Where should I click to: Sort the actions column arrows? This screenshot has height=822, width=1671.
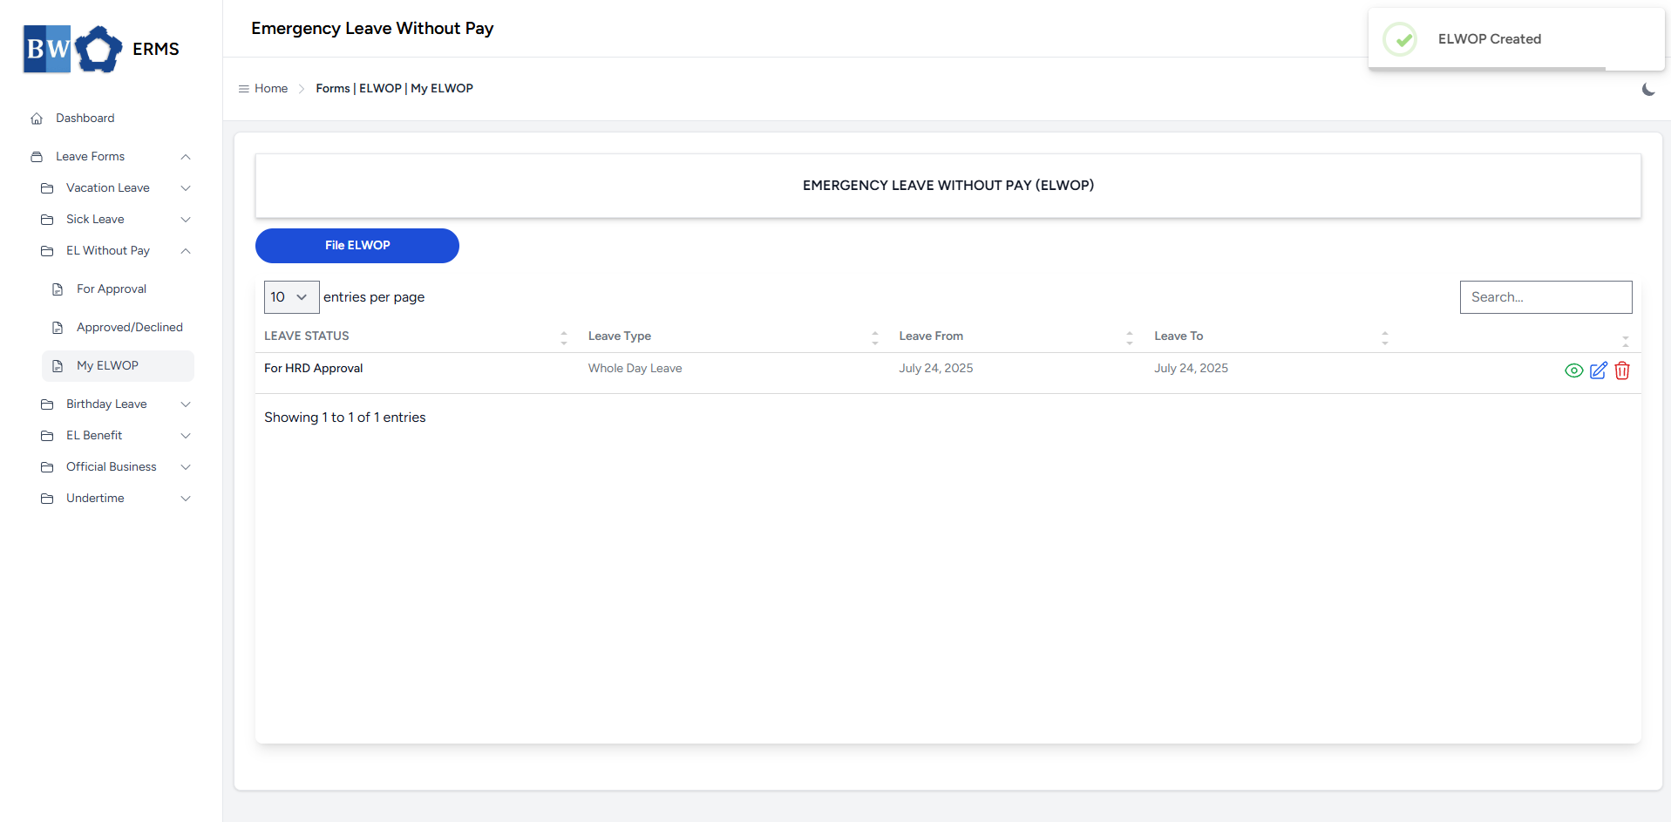coord(1626,341)
